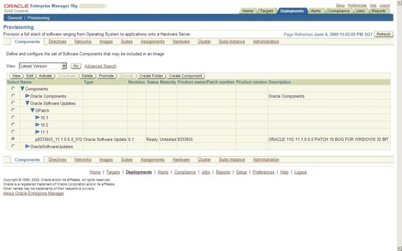
Task: Click the patch description ORACLE 11G cell
Action: [x=328, y=139]
